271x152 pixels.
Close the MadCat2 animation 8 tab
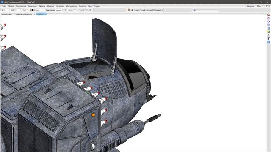34,14
